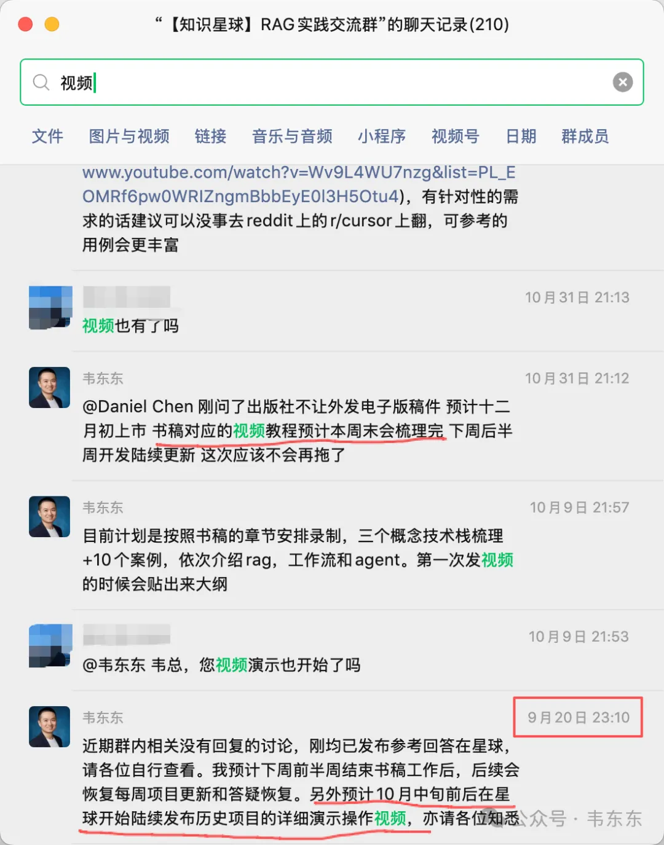Select the 链接 filter tab
The width and height of the screenshot is (664, 845).
point(211,136)
